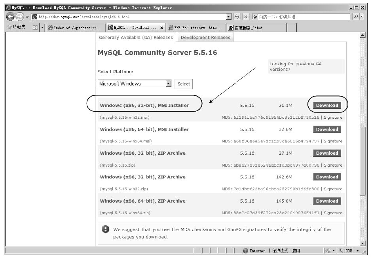Click the vertical scrollbar thumb
Image resolution: width=372 pixels, height=258 pixels.
[x=363, y=161]
